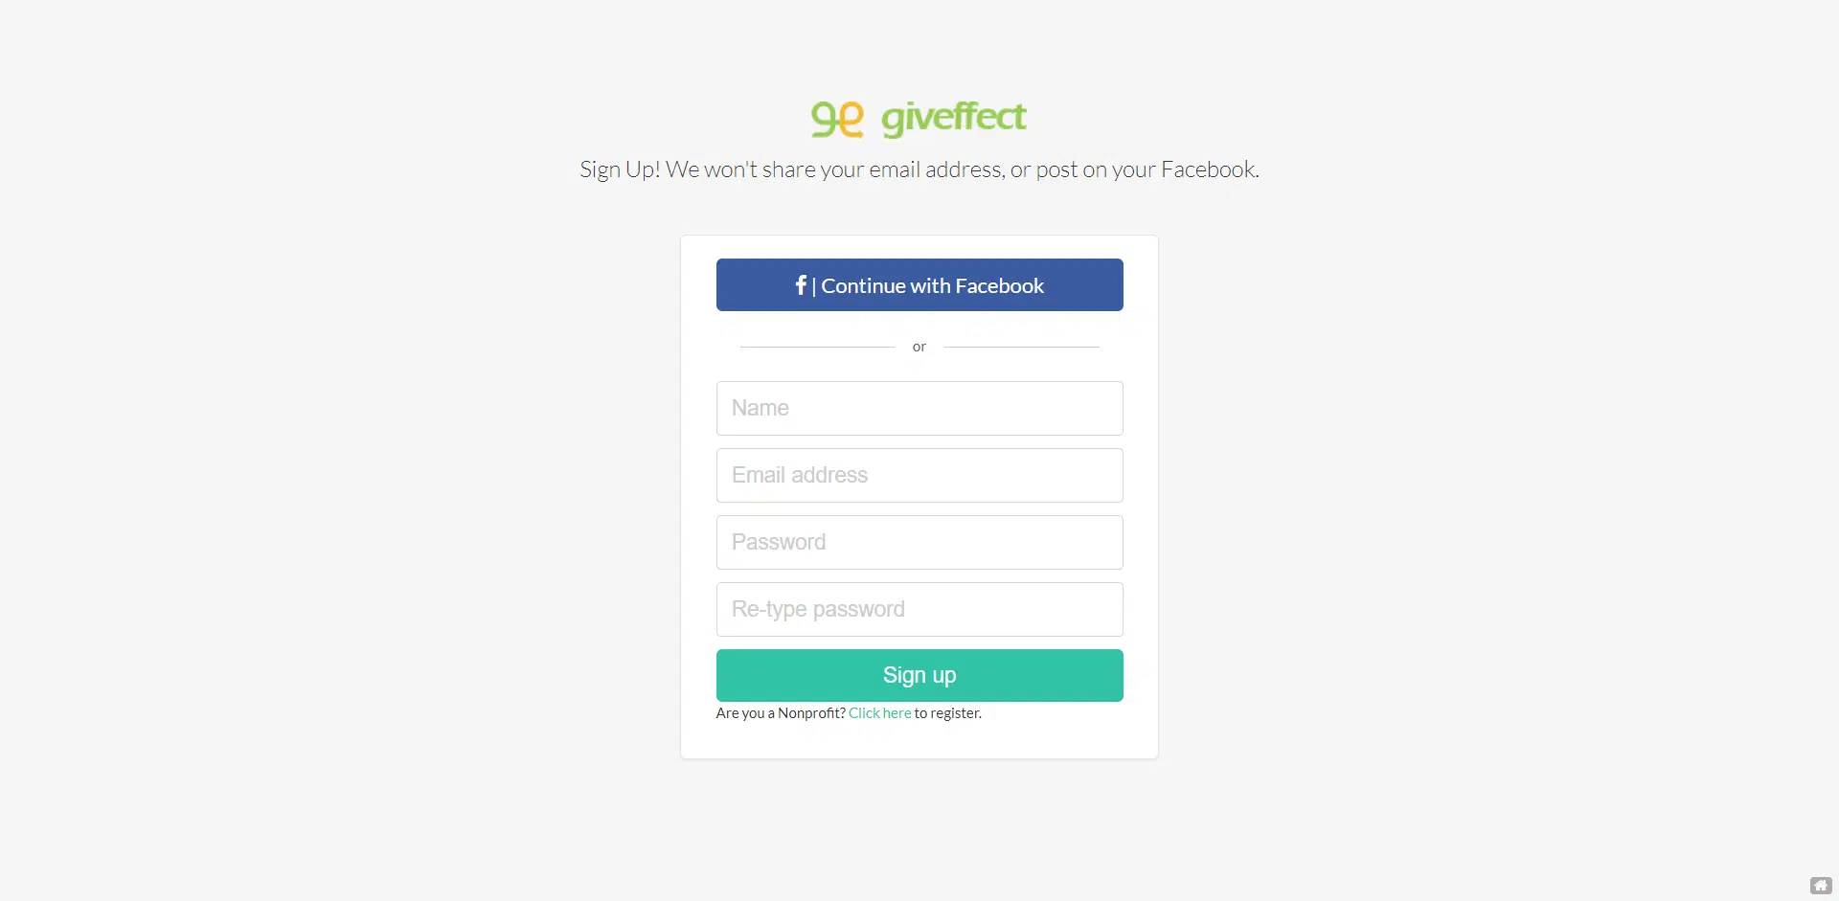The width and height of the screenshot is (1839, 901).
Task: Click the divider line left of 'or'
Action: click(816, 347)
